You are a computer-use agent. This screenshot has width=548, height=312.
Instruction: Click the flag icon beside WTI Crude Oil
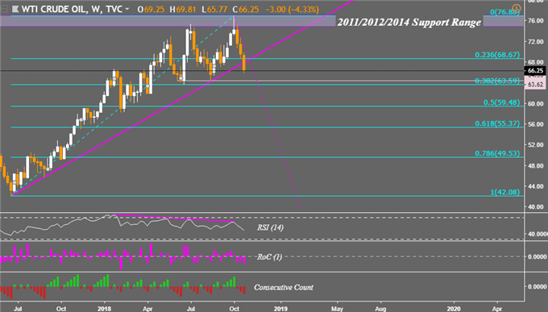point(15,10)
